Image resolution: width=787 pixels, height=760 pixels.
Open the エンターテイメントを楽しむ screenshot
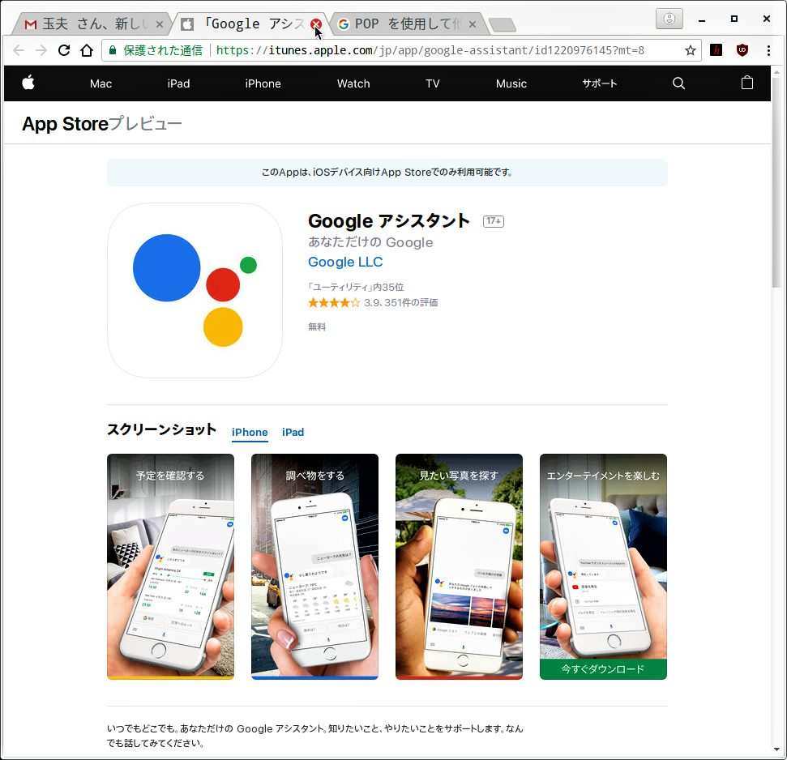603,567
